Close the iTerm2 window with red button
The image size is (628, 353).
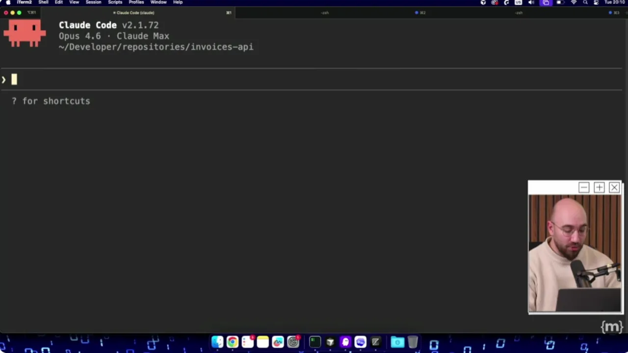click(6, 13)
